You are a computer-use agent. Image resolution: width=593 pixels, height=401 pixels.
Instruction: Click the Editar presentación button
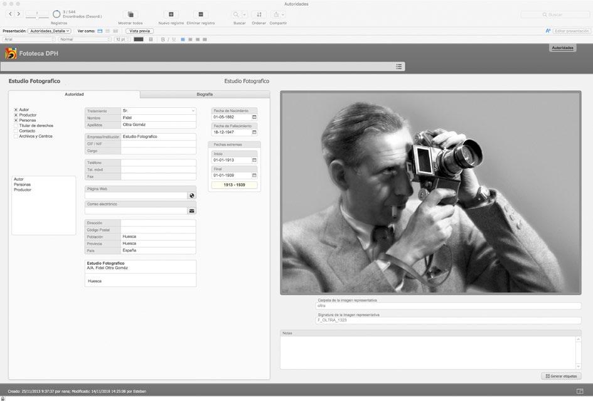tap(572, 31)
